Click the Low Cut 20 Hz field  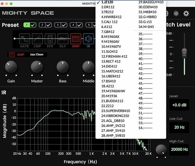coord(179,127)
